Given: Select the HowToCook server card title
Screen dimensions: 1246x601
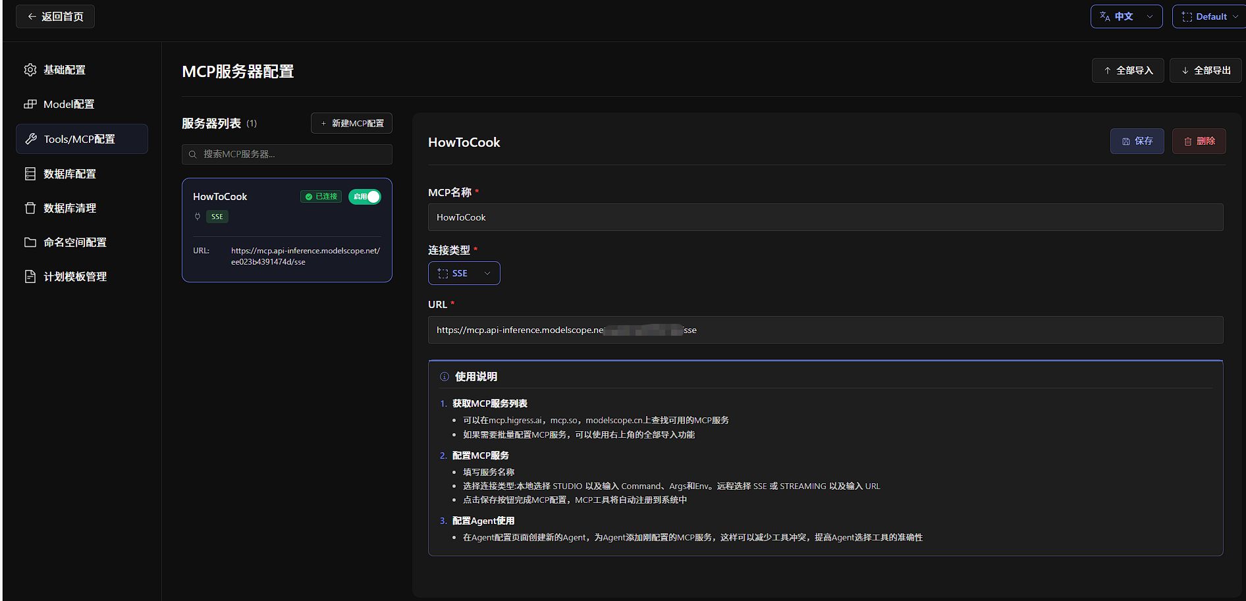Looking at the screenshot, I should click(x=220, y=197).
